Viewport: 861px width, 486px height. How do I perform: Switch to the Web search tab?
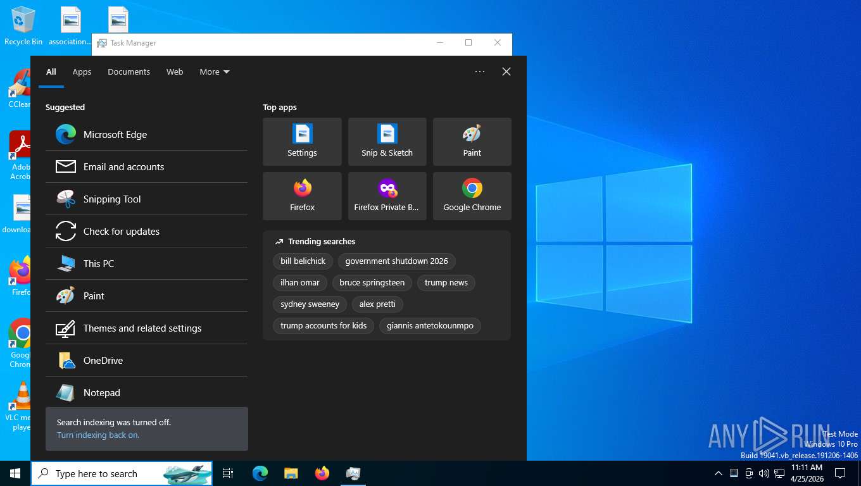point(175,72)
